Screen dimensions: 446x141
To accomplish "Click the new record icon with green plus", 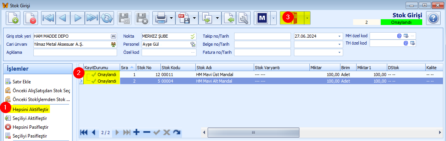I will (x=13, y=18).
